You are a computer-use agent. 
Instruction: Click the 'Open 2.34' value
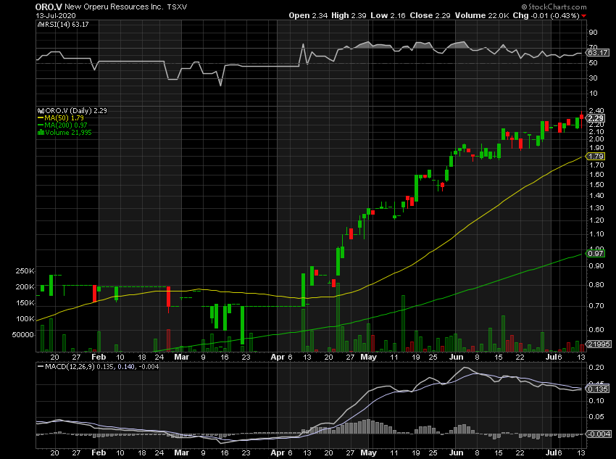tap(308, 16)
